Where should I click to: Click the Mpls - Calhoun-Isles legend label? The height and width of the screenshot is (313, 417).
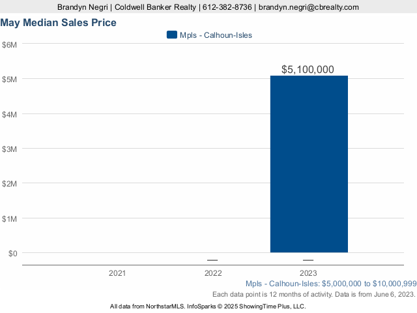(216, 35)
